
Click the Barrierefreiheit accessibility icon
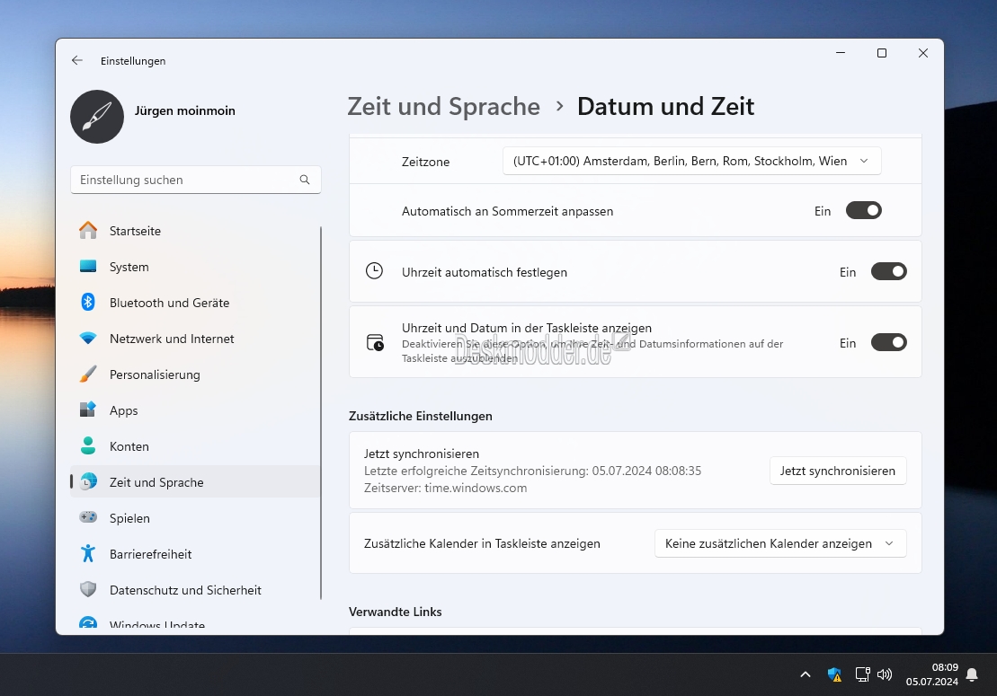[88, 554]
